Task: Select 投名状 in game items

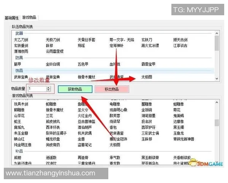Action: coord(147,122)
